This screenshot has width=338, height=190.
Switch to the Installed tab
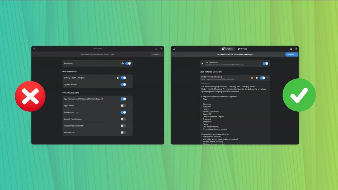pos(227,49)
